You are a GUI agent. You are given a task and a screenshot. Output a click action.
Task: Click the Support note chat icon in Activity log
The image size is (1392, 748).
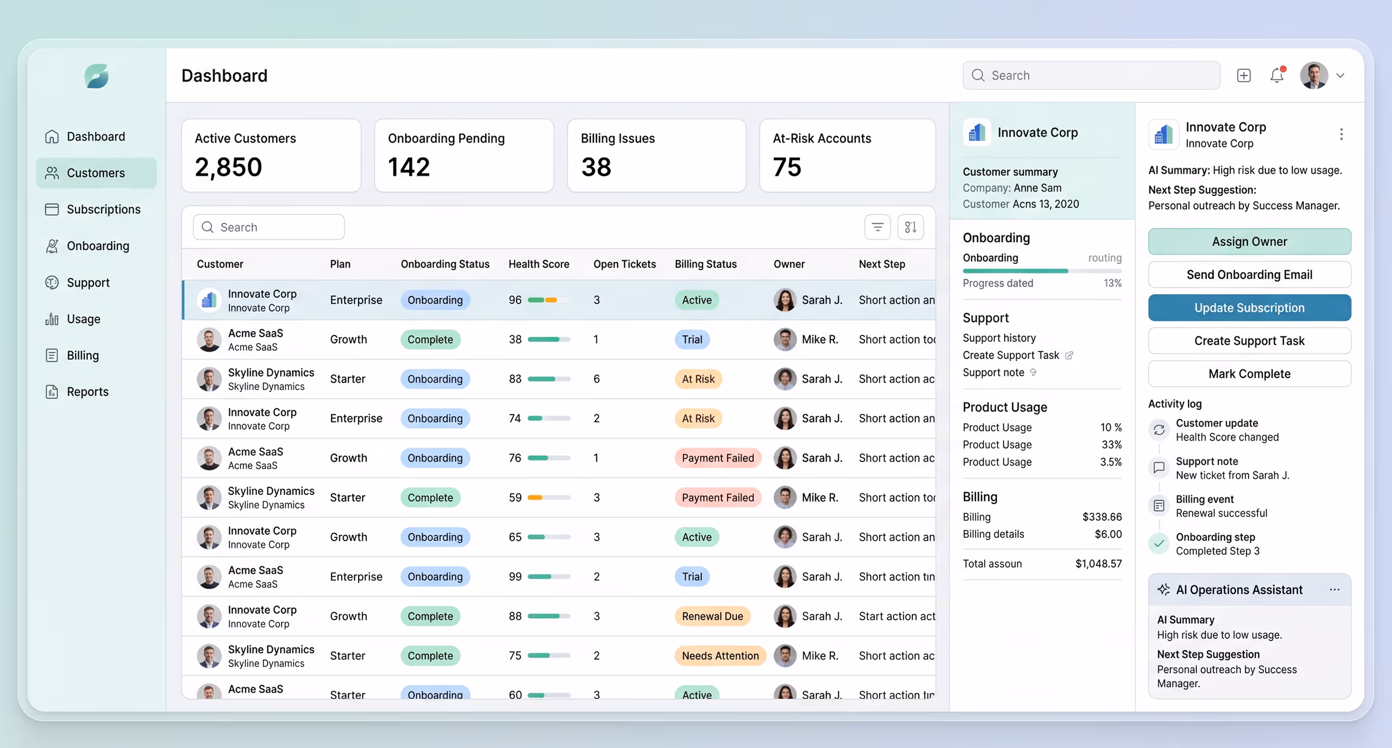(1159, 468)
